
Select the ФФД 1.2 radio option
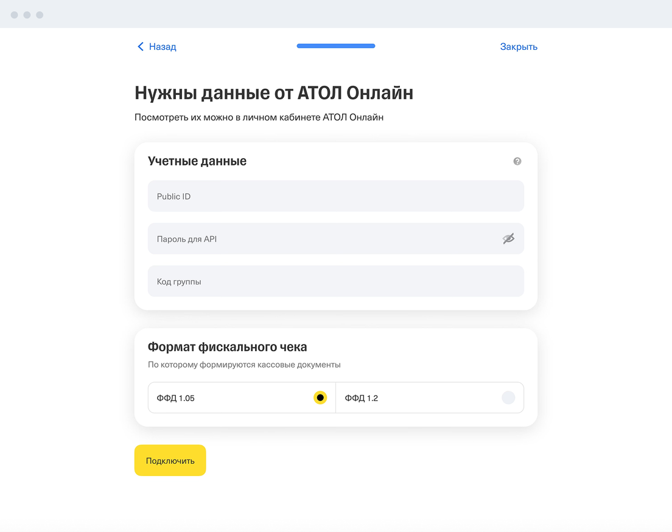[x=429, y=398]
